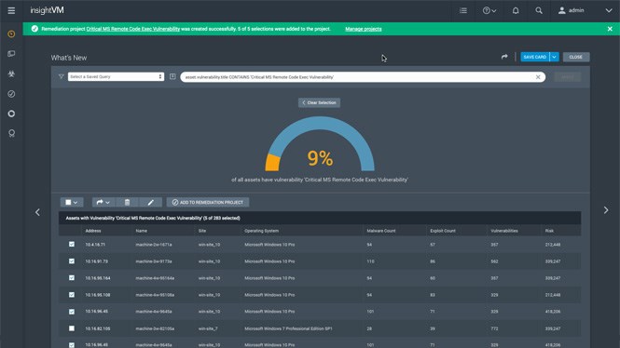Click the admin user account
The height and width of the screenshot is (348, 620).
(x=571, y=10)
